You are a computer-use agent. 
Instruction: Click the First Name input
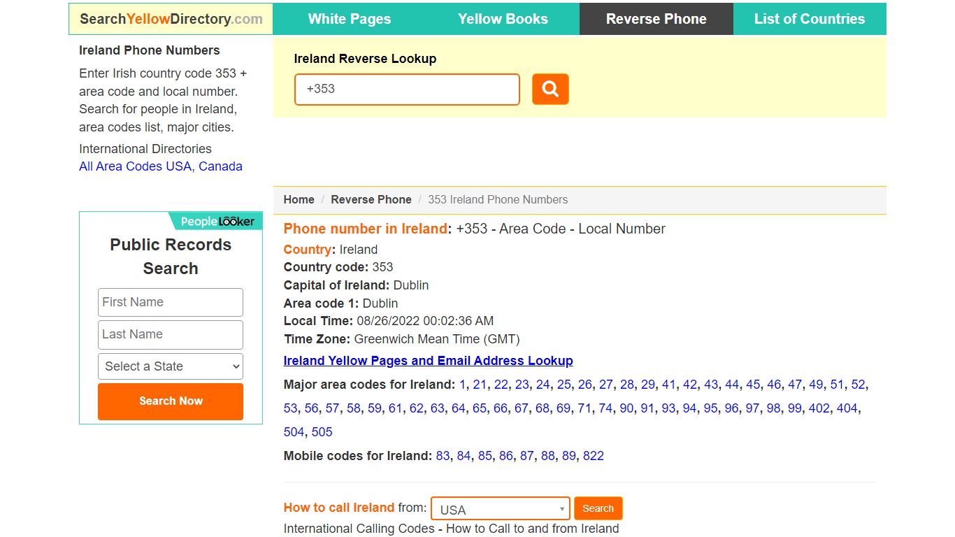(x=171, y=302)
